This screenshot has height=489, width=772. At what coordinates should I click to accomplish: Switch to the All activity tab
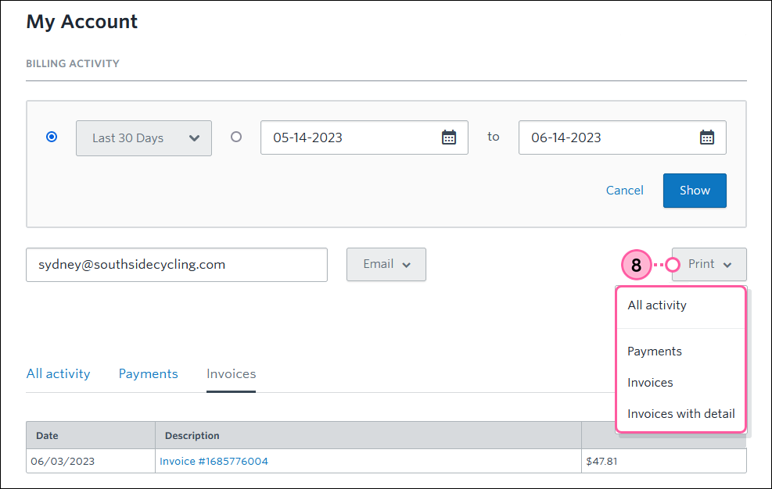(x=58, y=373)
